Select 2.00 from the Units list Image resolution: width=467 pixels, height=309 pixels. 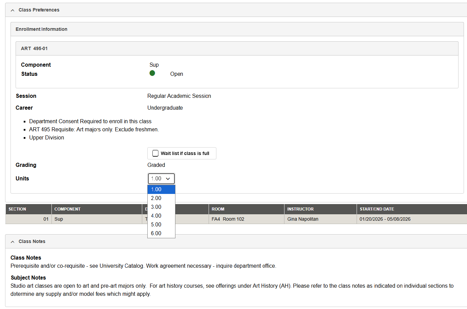tap(156, 198)
